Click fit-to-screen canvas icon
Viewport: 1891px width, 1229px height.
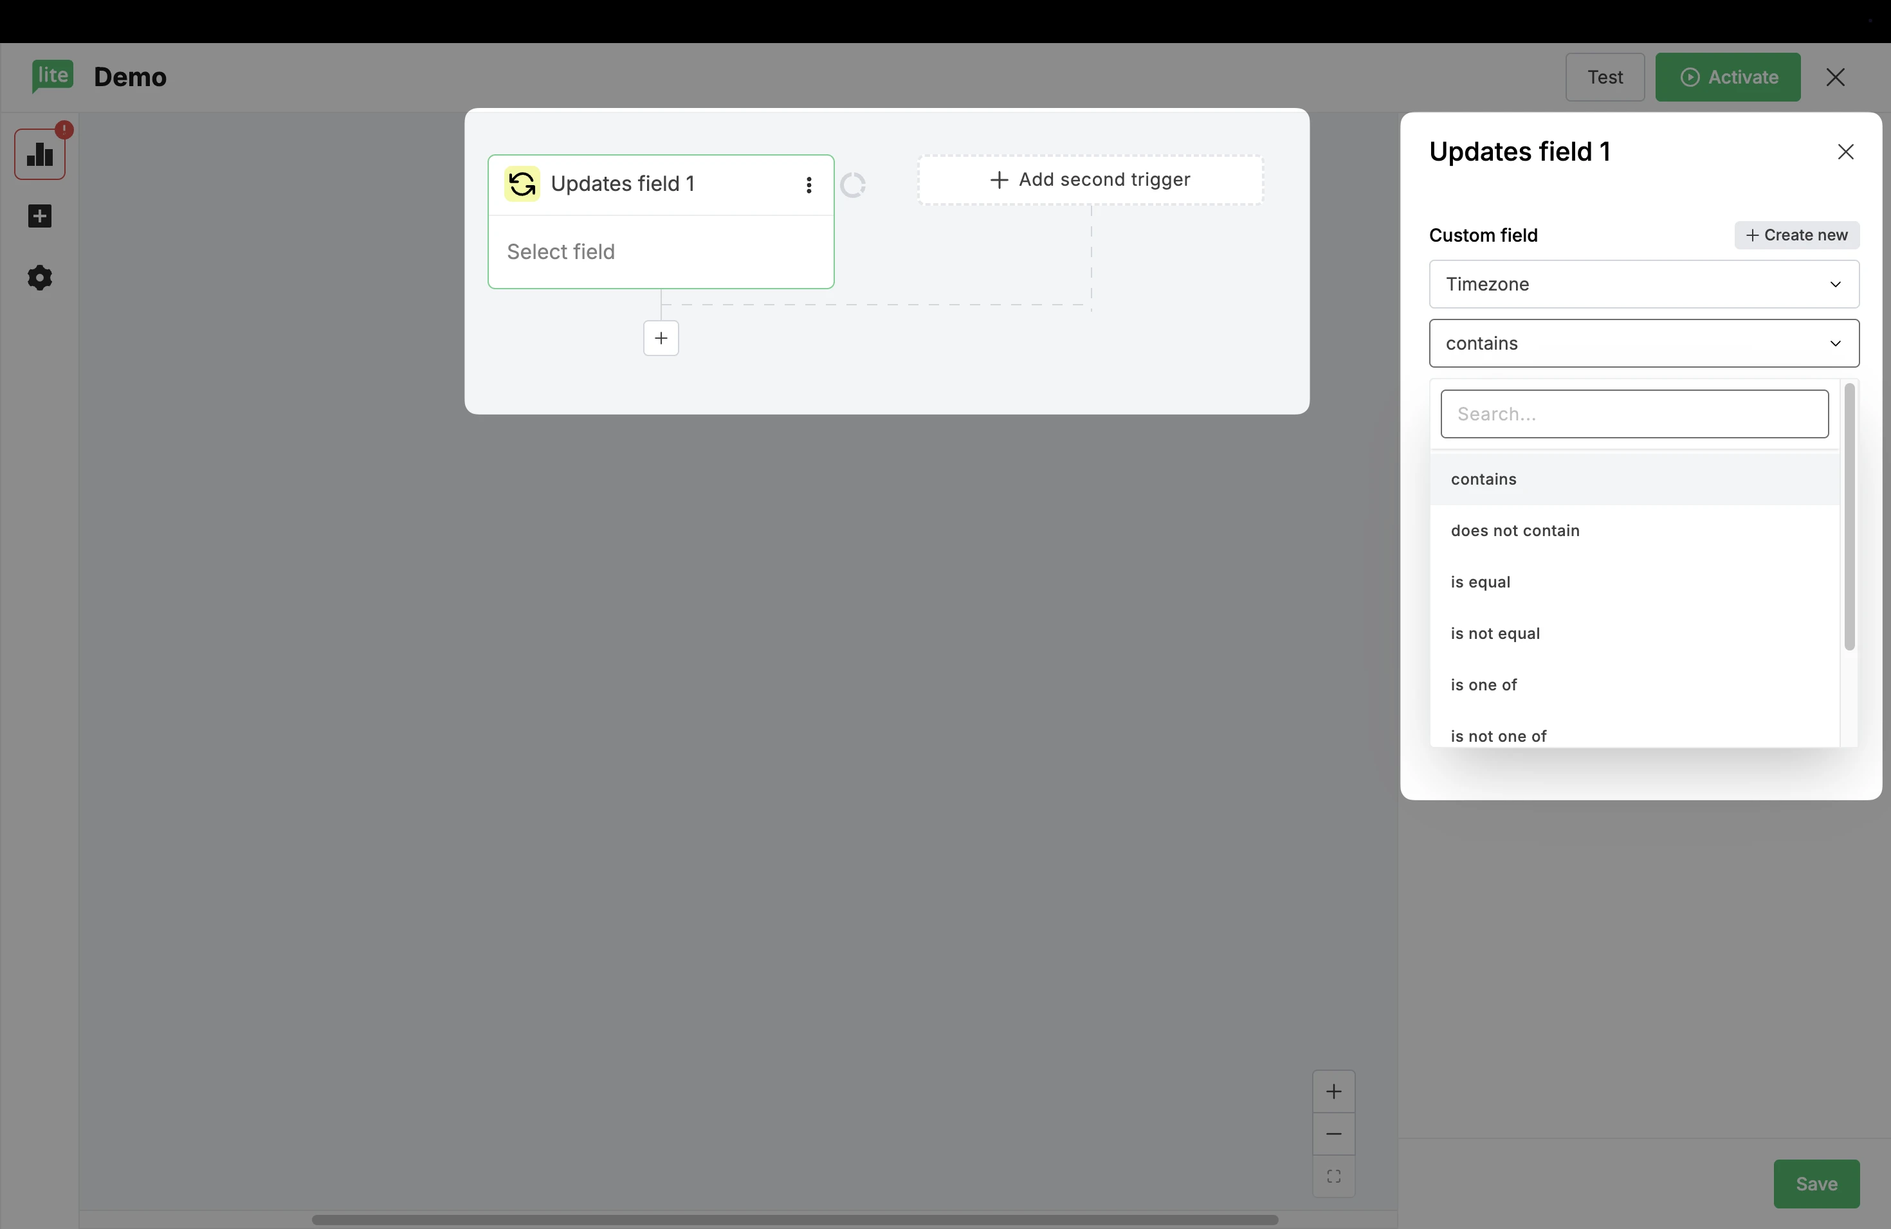(x=1333, y=1176)
